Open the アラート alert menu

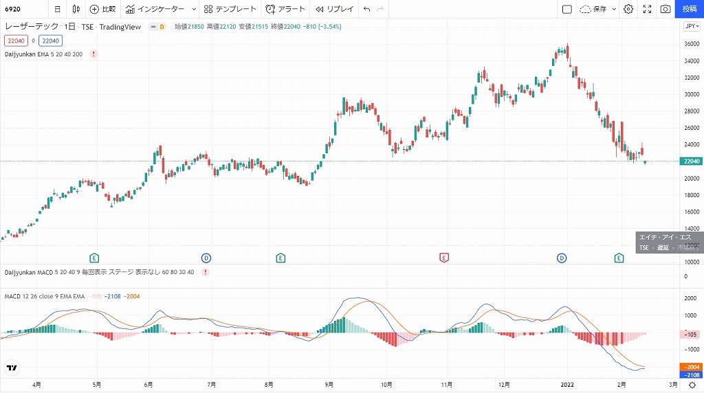tap(285, 9)
